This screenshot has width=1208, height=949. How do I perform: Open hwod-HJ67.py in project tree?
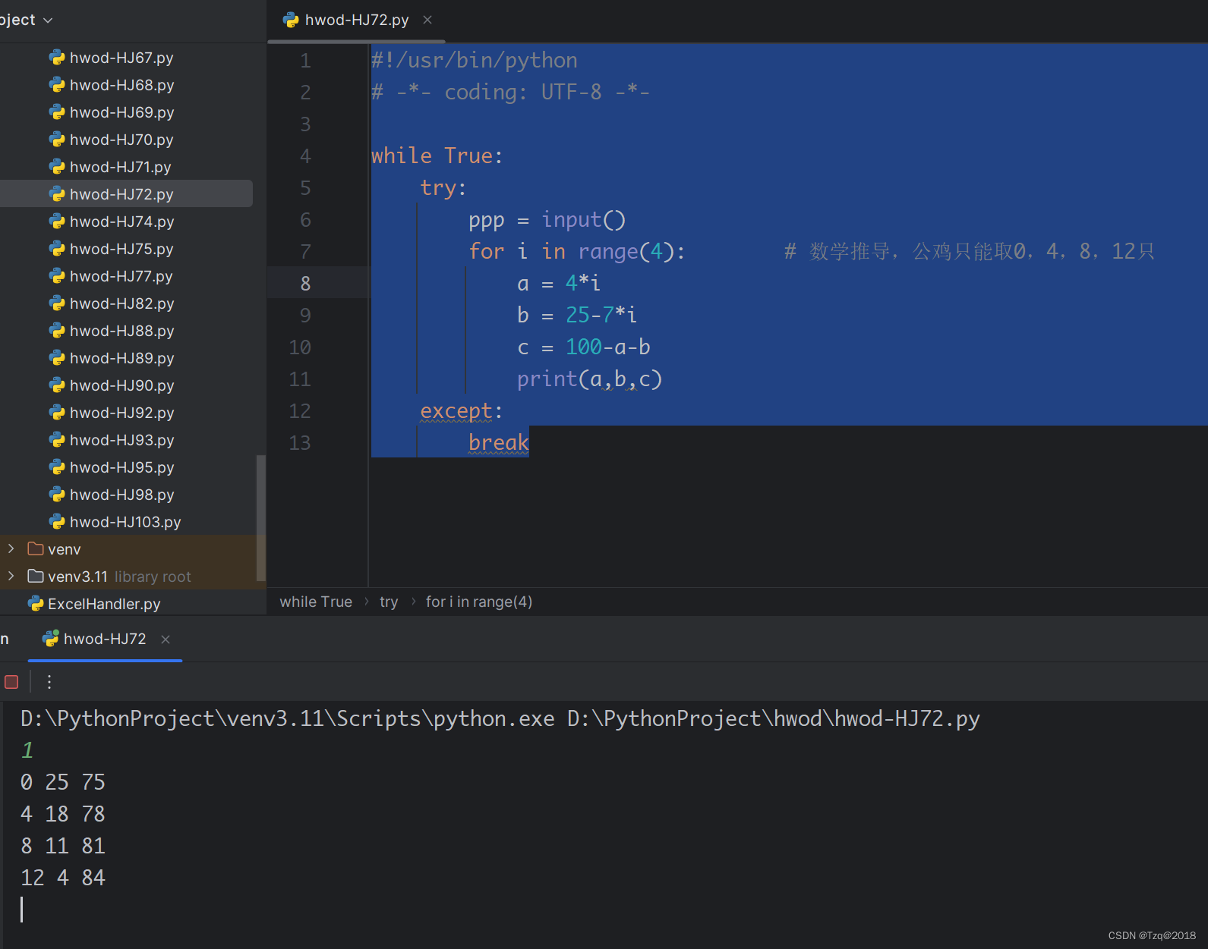point(121,58)
